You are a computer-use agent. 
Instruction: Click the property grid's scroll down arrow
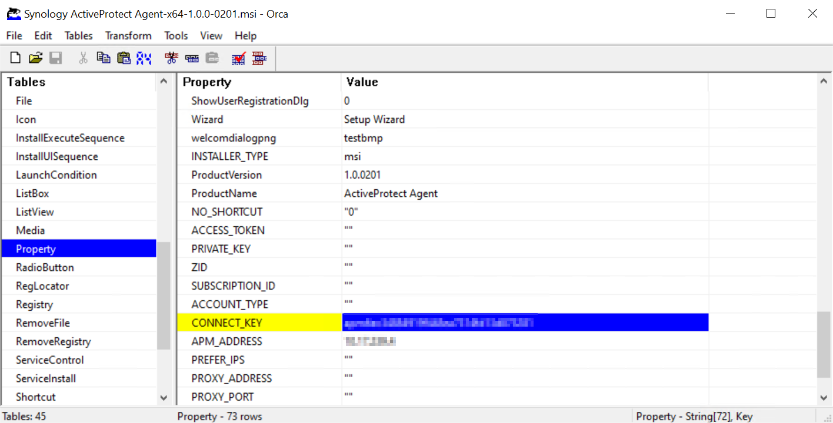point(824,398)
